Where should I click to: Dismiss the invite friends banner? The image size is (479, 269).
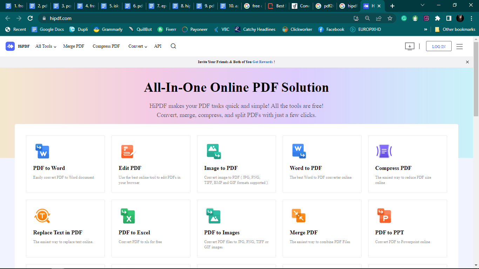coord(467,62)
